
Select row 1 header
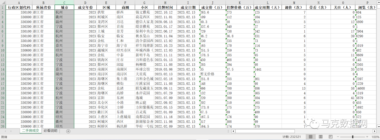3,7
